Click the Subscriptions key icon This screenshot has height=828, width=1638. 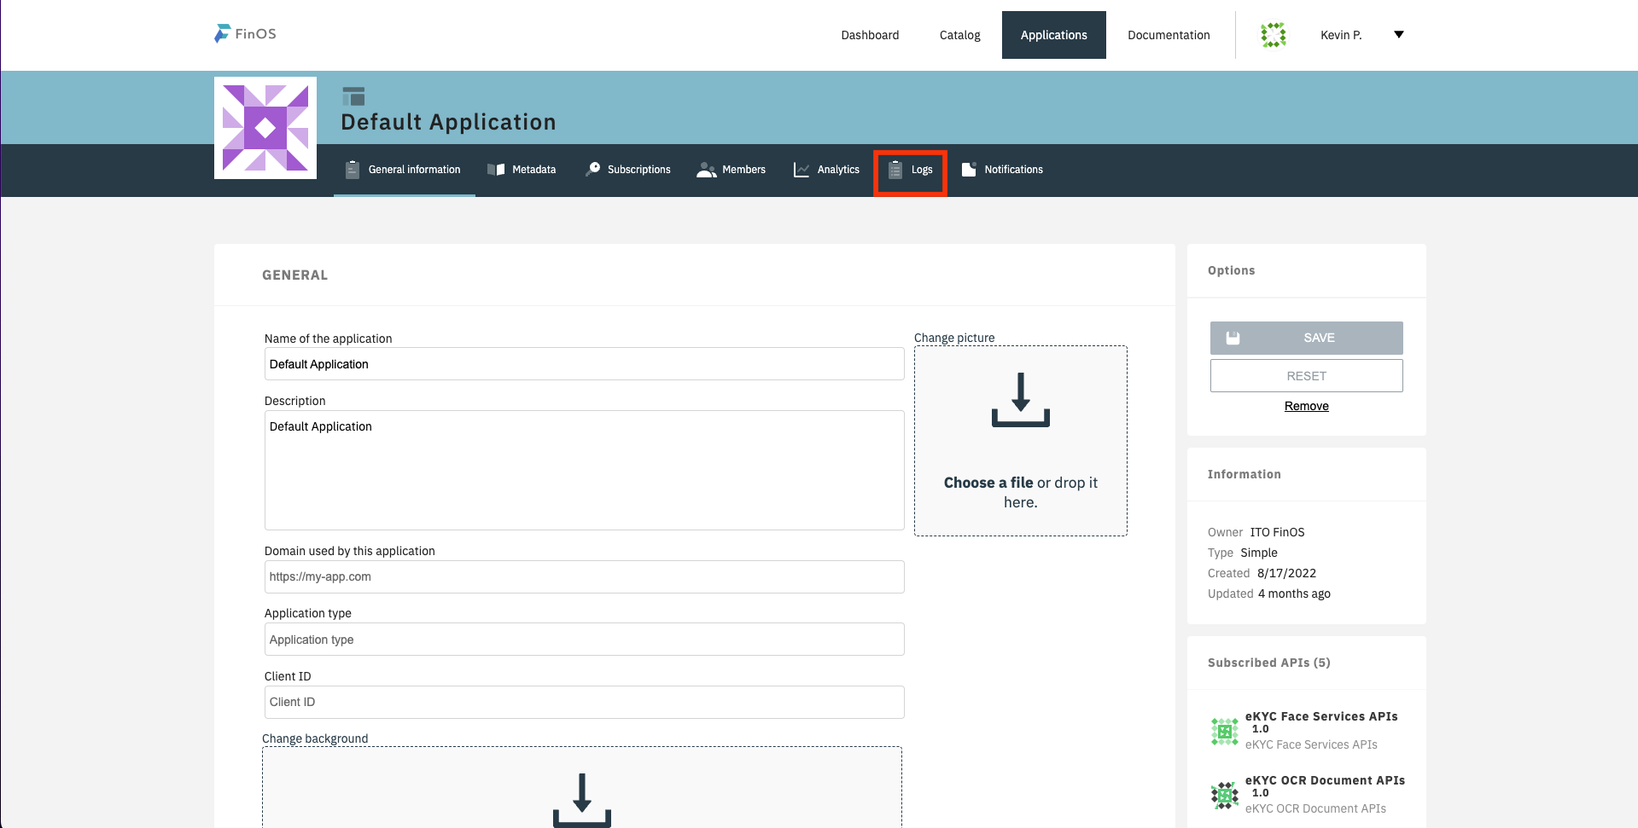(593, 170)
